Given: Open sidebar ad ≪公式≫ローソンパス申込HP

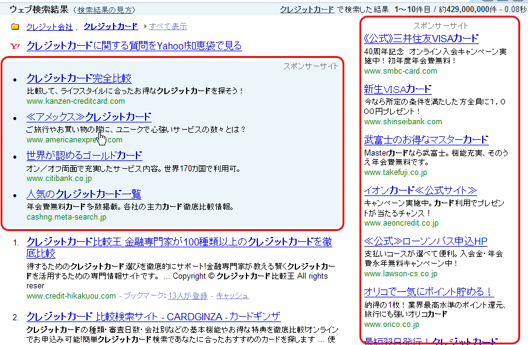Looking at the screenshot, I should (x=426, y=241).
